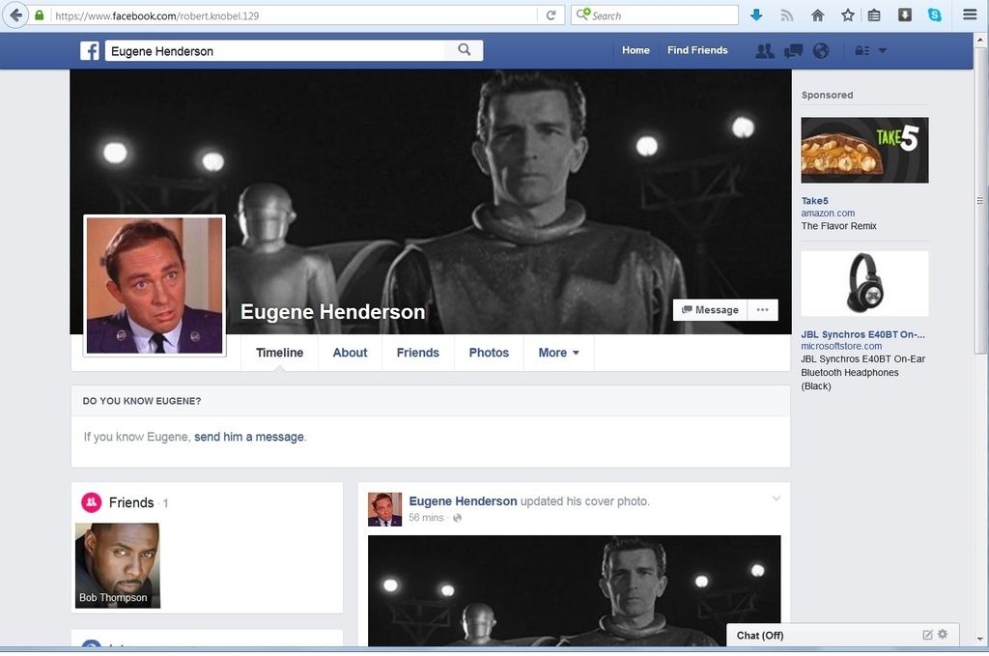Screen dimensions: 989x656
Task: Click the browser Search box
Action: coord(655,15)
